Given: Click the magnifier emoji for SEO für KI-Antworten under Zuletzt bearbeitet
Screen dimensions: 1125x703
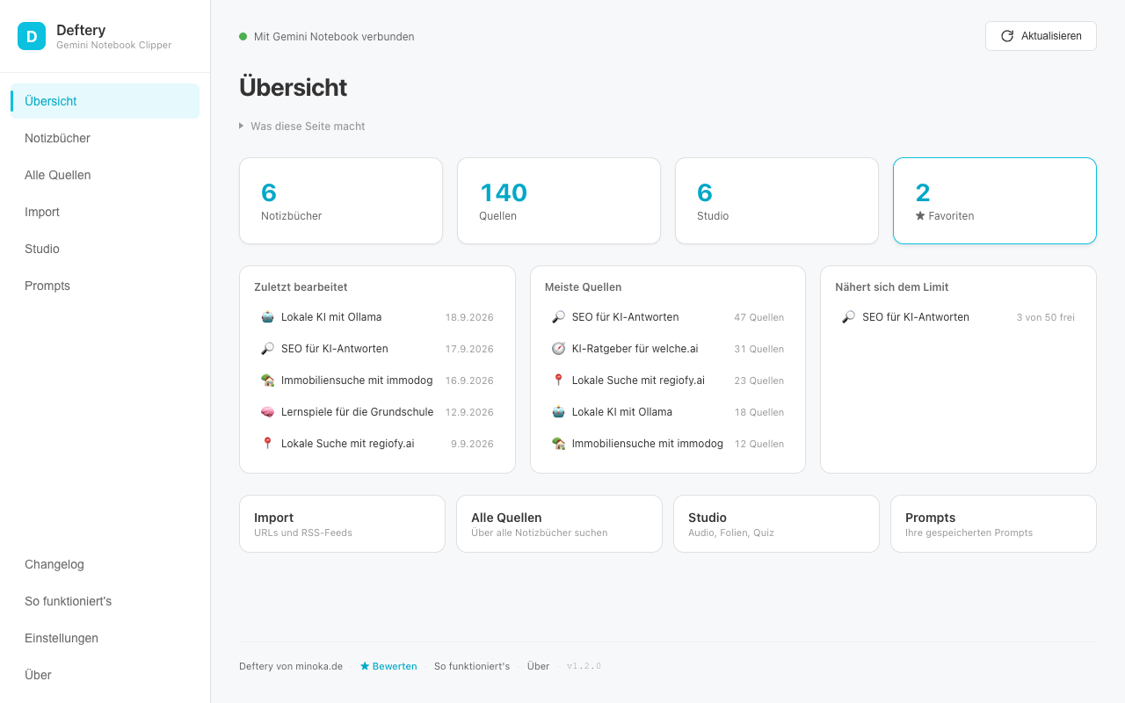Looking at the screenshot, I should pos(267,349).
